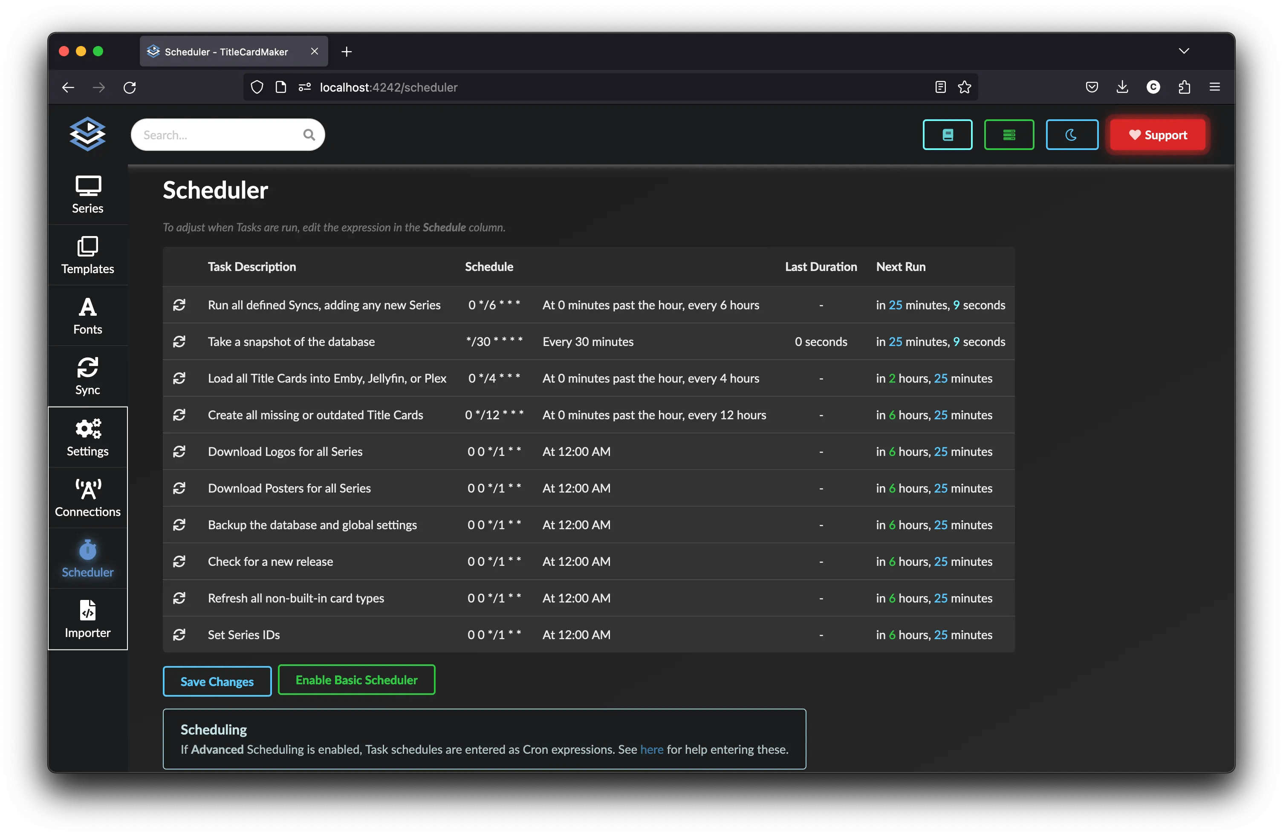This screenshot has width=1283, height=836.
Task: Run the database snapshot task now
Action: 179,342
